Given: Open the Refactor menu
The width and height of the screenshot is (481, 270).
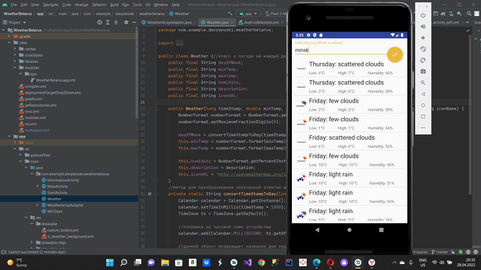Looking at the screenshot, I should coord(99,4).
